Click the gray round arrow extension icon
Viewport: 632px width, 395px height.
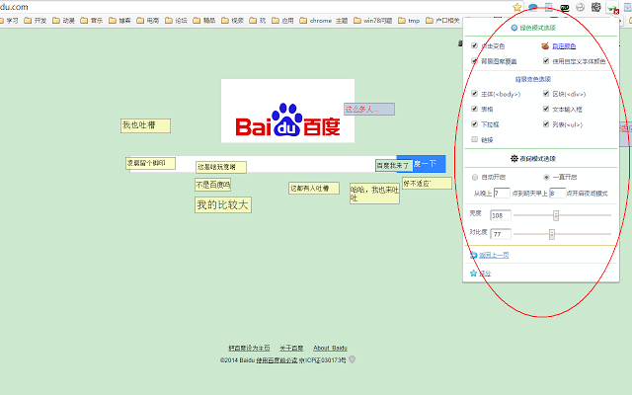click(580, 7)
